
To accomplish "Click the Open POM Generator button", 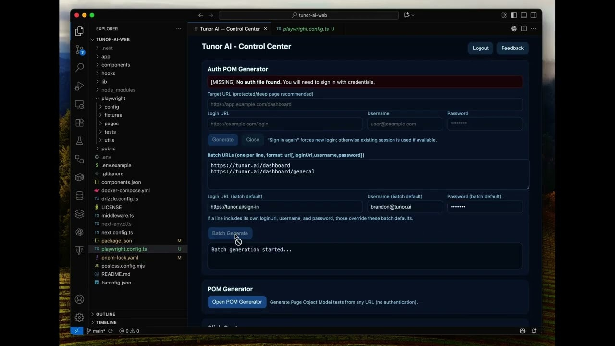I will [x=237, y=302].
